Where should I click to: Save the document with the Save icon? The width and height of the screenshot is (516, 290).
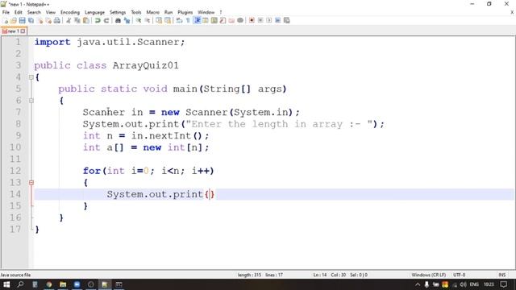(x=22, y=20)
